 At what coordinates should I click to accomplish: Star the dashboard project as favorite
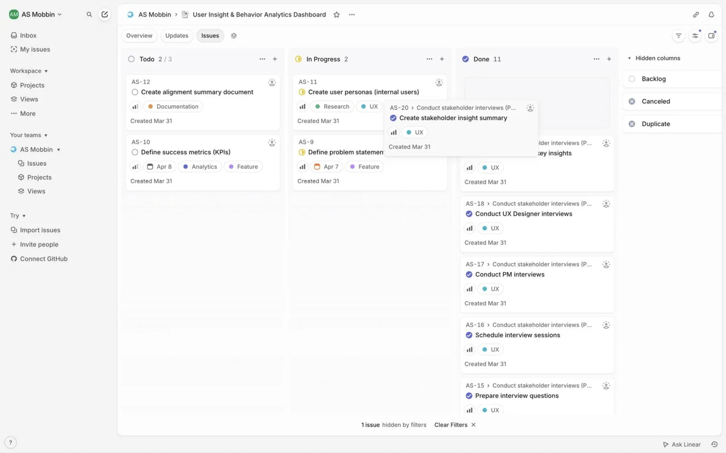[337, 14]
